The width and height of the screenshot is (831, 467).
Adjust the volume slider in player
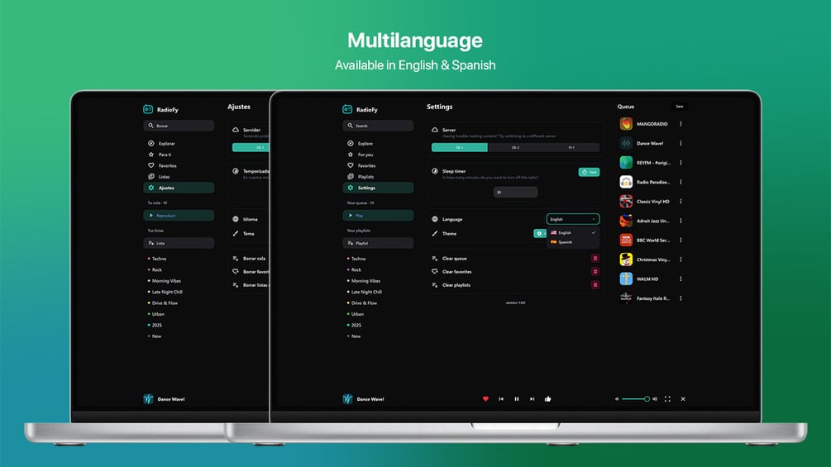[x=635, y=398]
